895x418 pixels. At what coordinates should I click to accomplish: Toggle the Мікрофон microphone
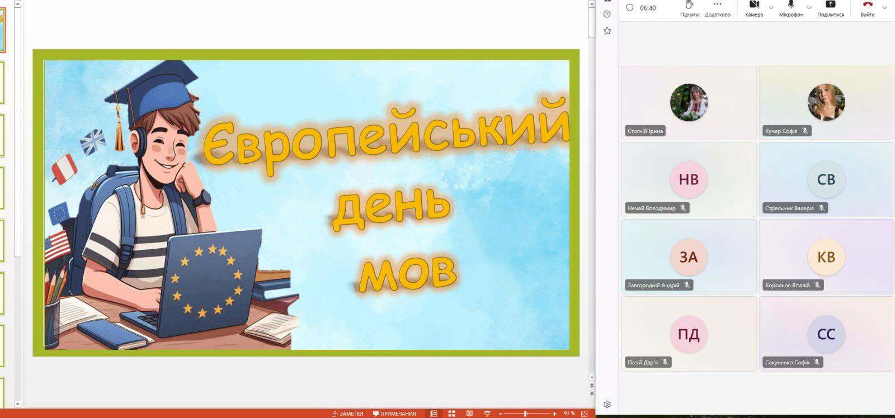click(x=791, y=8)
